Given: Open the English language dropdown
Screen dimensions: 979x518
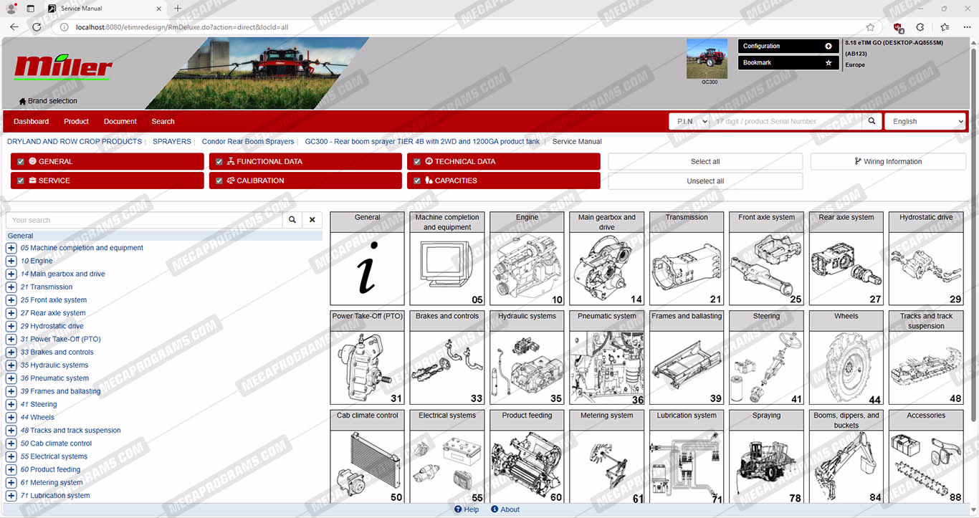Looking at the screenshot, I should pyautogui.click(x=925, y=121).
